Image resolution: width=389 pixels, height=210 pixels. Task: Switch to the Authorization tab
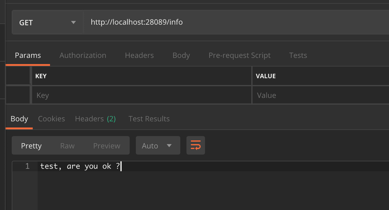pos(83,55)
